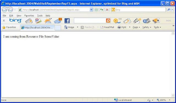This screenshot has width=176, height=103.
Task: Click the Bing Rewards 111 icon
Action: tap(117, 21)
